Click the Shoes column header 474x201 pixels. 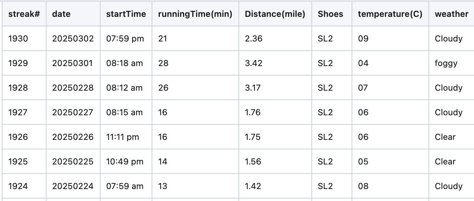[x=332, y=14]
